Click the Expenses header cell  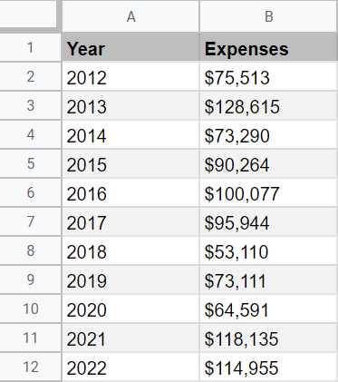[x=268, y=47]
